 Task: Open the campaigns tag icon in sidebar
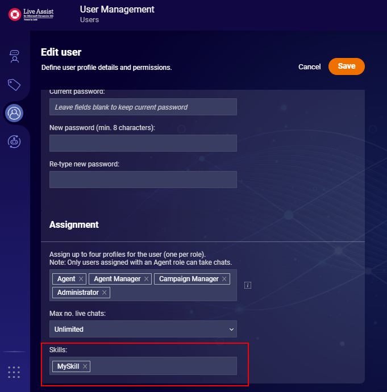14,85
